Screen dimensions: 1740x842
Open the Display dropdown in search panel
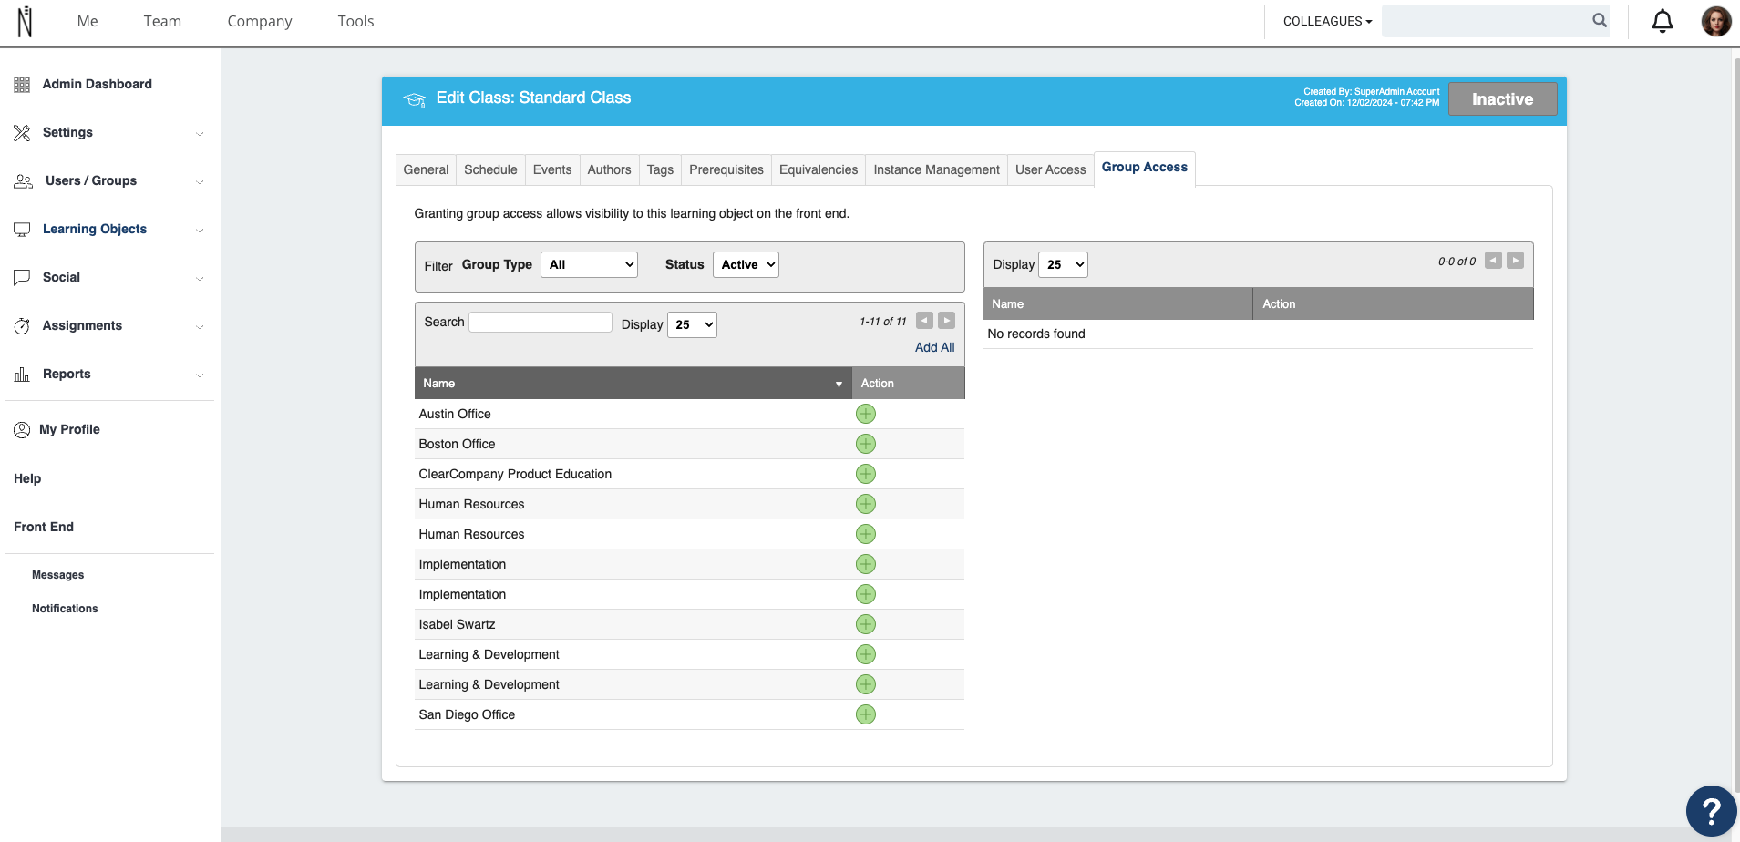pos(692,324)
